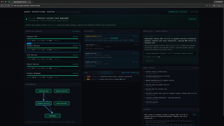Click the status dot beside 'Verified recovery'
224x126 pixels.
coord(144,102)
